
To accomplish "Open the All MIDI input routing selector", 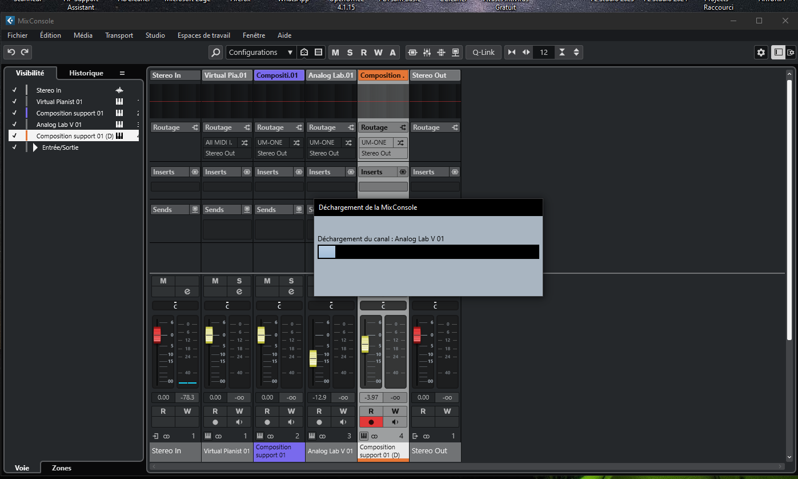I will (x=219, y=142).
